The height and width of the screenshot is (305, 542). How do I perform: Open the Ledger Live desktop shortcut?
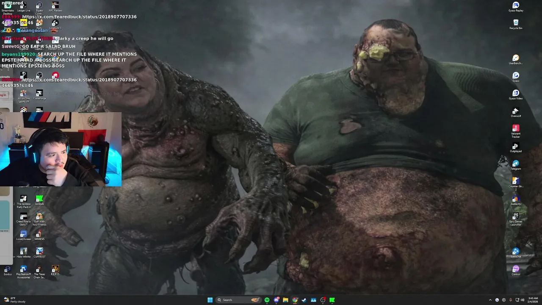pos(23,7)
